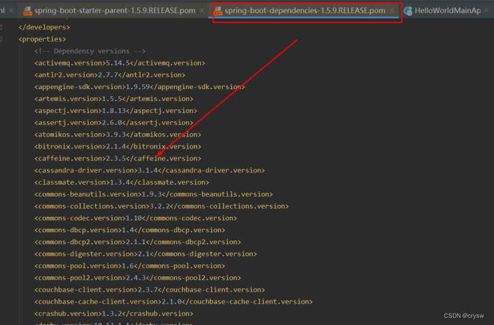Image resolution: width=494 pixels, height=325 pixels.
Task: Click the artemis.version 1.5.5 line
Action: pos(114,99)
